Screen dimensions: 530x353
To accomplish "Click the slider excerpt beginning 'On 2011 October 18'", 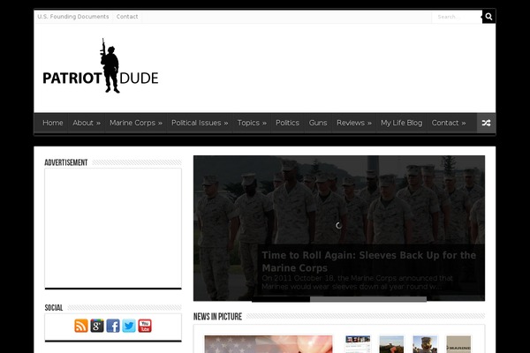I will pyautogui.click(x=357, y=282).
